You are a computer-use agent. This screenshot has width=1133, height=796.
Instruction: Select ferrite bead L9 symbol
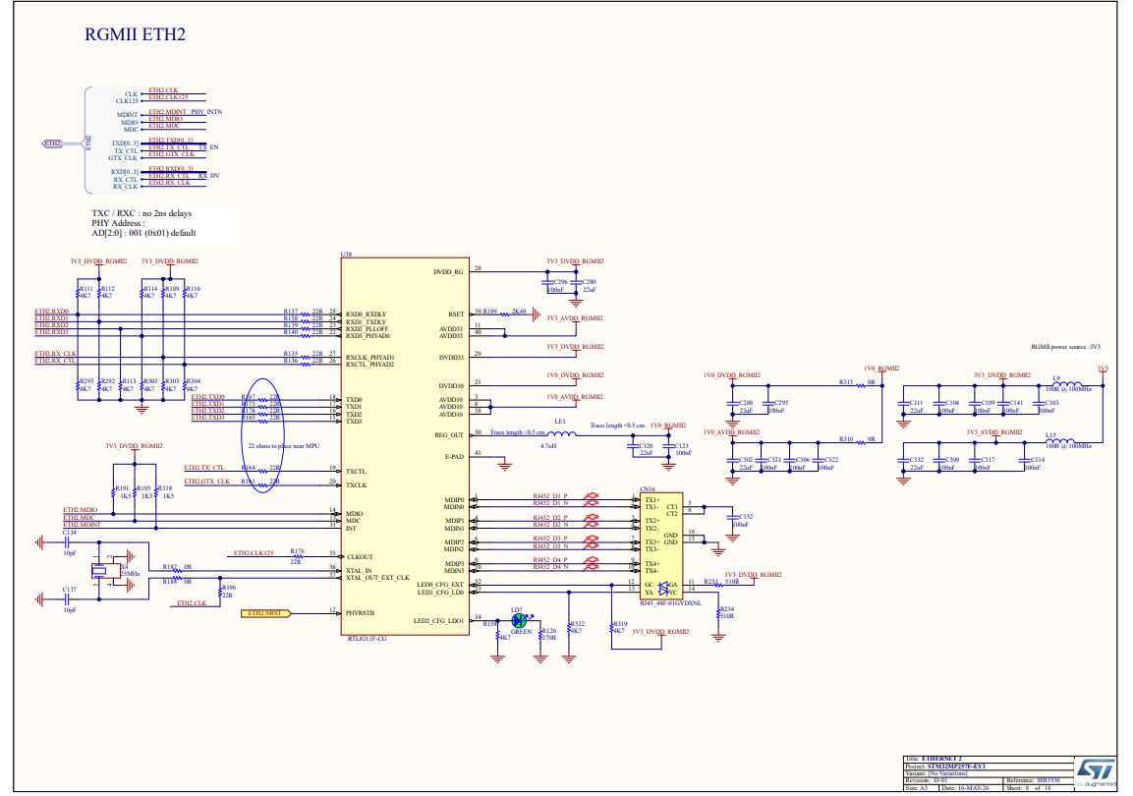[x=1067, y=385]
